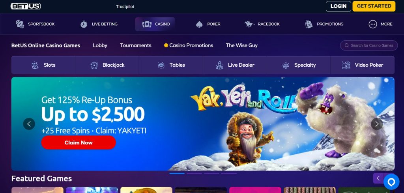Expand the More menu

pos(381,24)
